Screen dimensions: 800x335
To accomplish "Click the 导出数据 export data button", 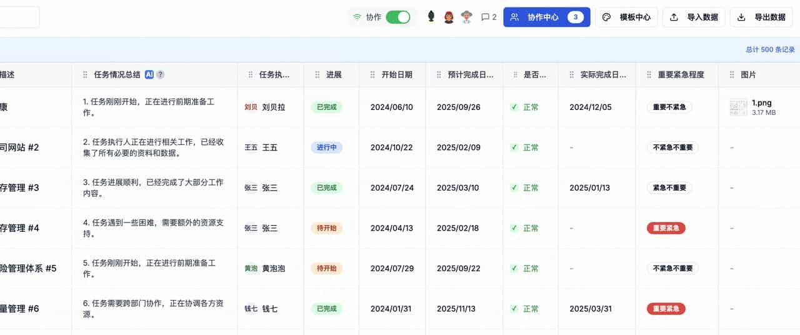I will click(x=761, y=17).
